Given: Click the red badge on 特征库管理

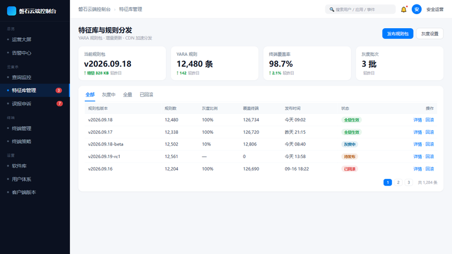Looking at the screenshot, I should [59, 90].
